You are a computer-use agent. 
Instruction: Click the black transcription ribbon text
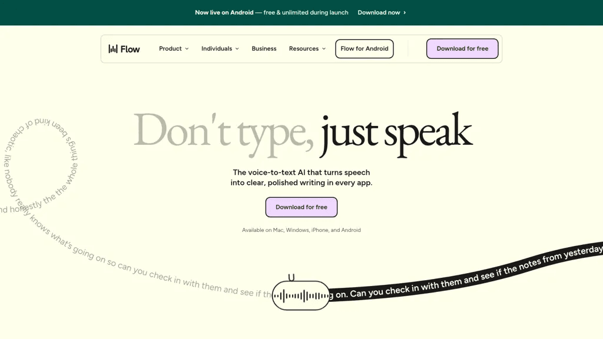466,273
